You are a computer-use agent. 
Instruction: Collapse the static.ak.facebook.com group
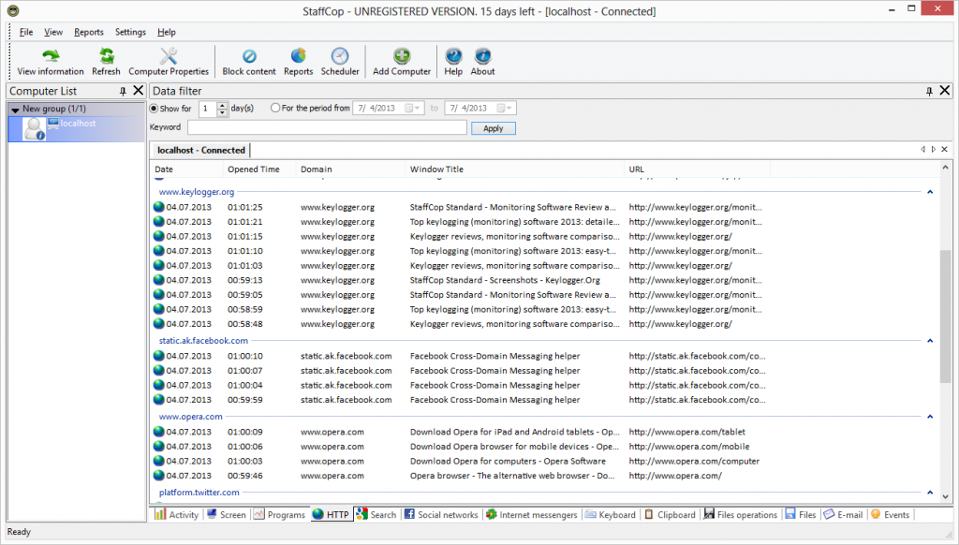(x=930, y=341)
